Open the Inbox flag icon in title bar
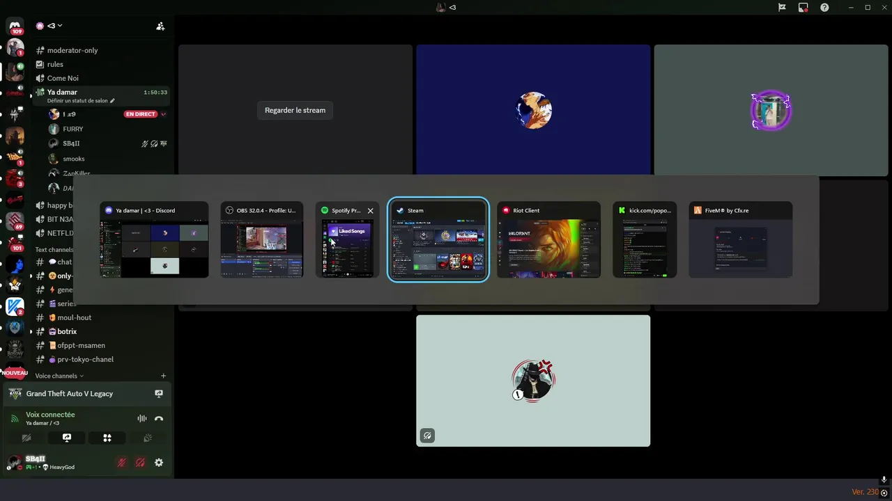Image resolution: width=892 pixels, height=501 pixels. click(x=782, y=7)
